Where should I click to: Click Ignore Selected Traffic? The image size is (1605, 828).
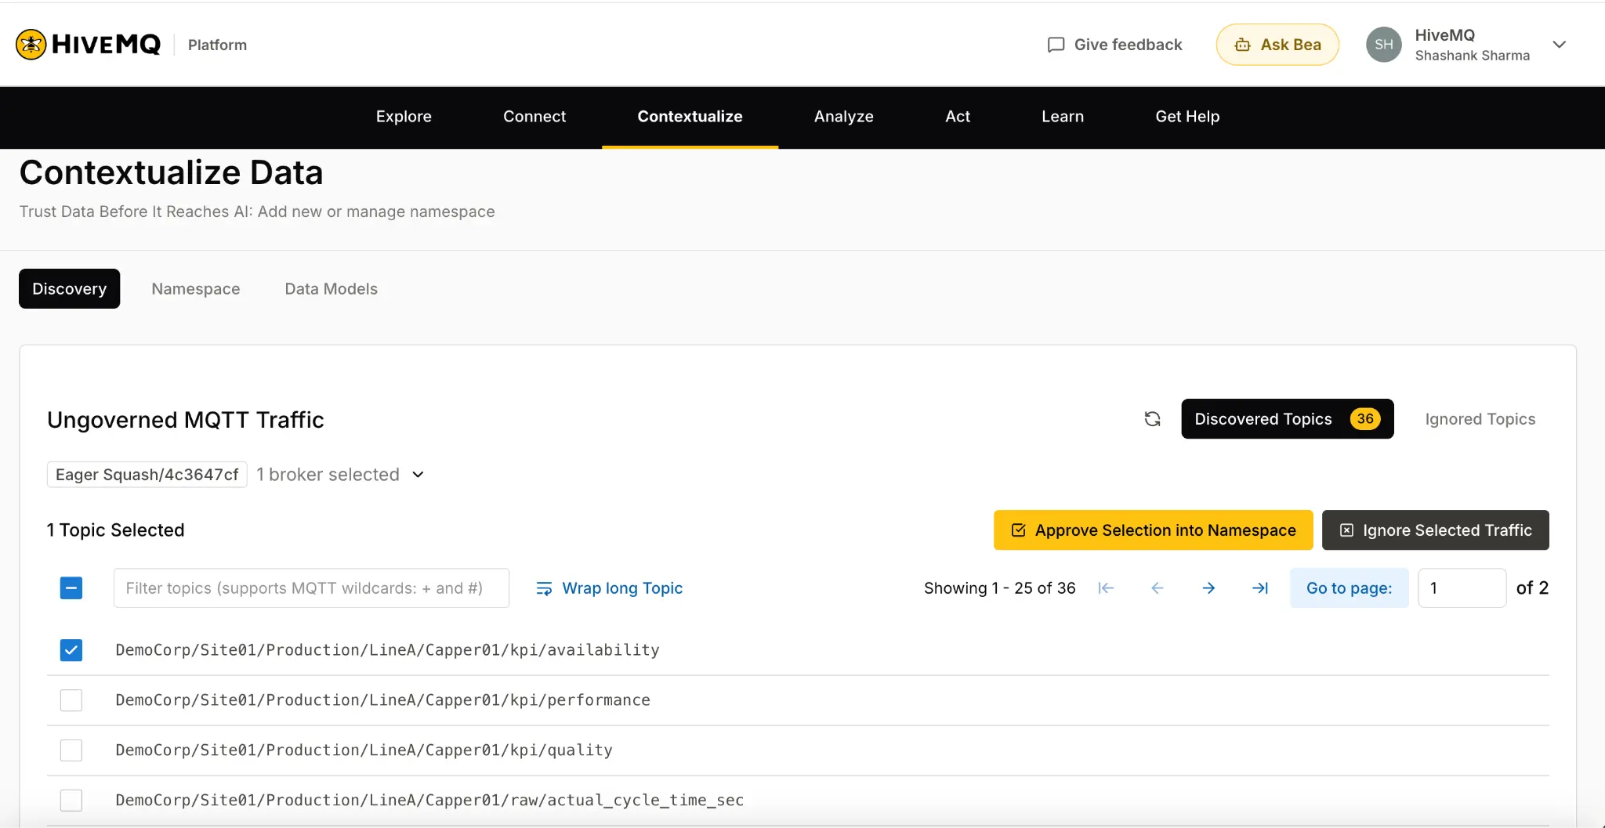[x=1436, y=530]
